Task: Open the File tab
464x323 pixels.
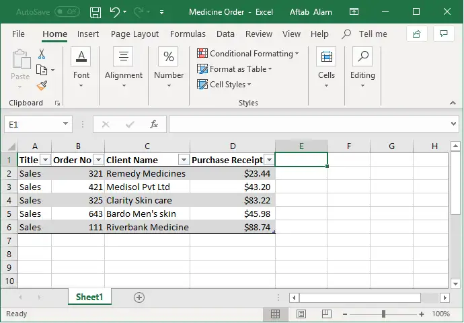Action: tap(18, 34)
